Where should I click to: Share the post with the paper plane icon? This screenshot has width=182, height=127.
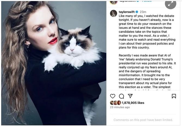coord(130,96)
